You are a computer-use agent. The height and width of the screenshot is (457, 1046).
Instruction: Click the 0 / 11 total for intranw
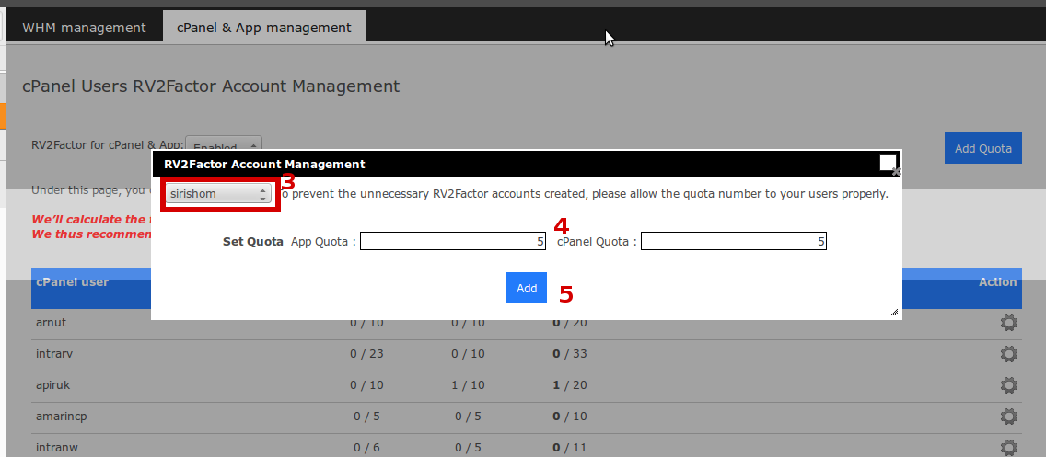coord(570,447)
